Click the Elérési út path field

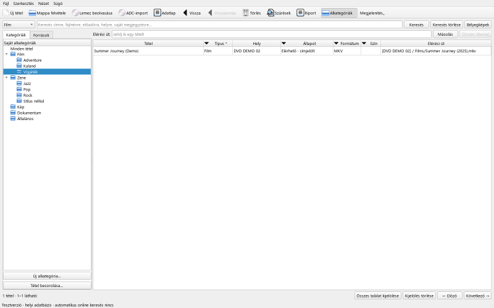pos(272,34)
